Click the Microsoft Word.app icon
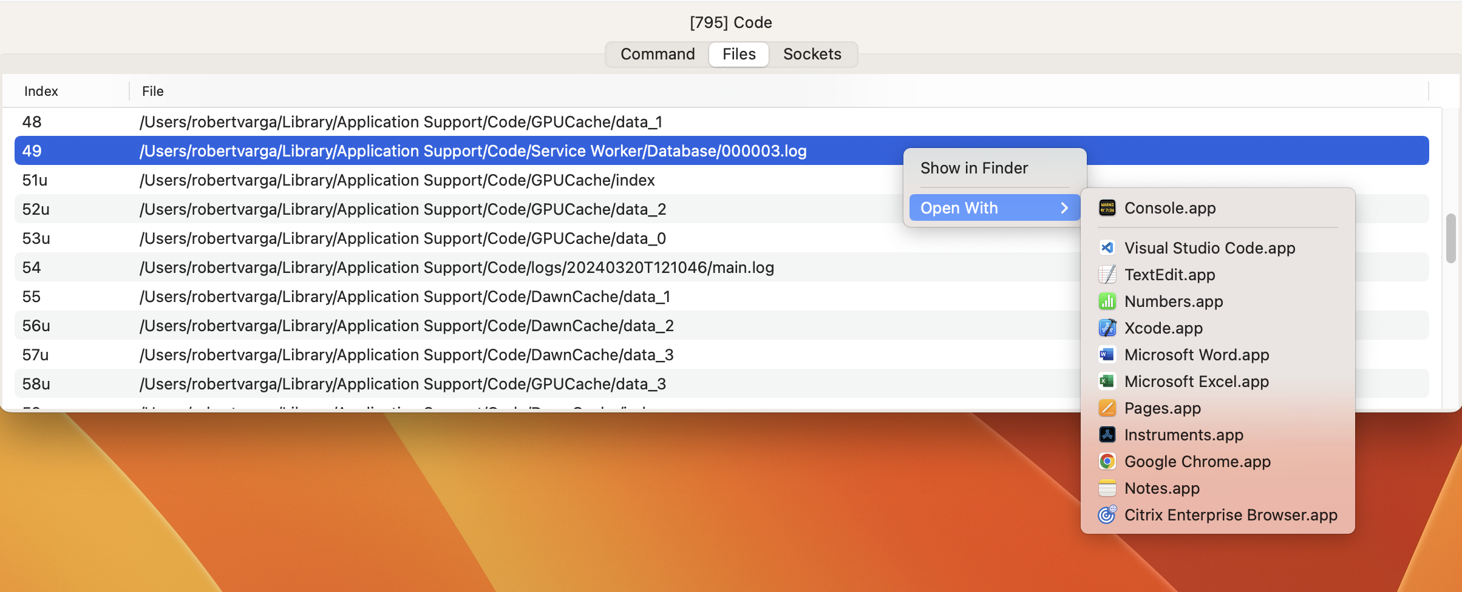Screen dimensions: 1462x592 click(x=1107, y=354)
